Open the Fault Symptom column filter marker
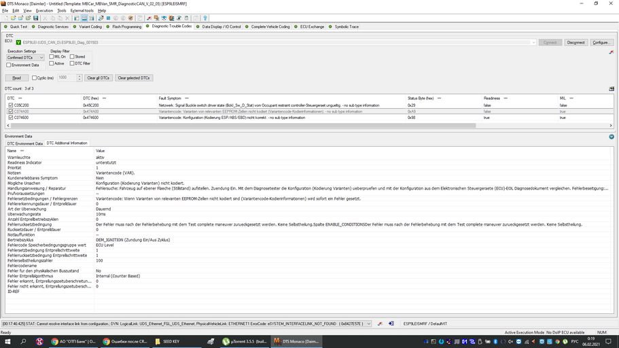Viewport: 619px width, 348px height. coord(187,98)
